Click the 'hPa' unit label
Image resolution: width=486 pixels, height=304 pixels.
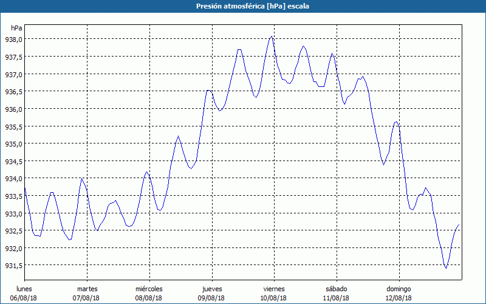coord(16,28)
